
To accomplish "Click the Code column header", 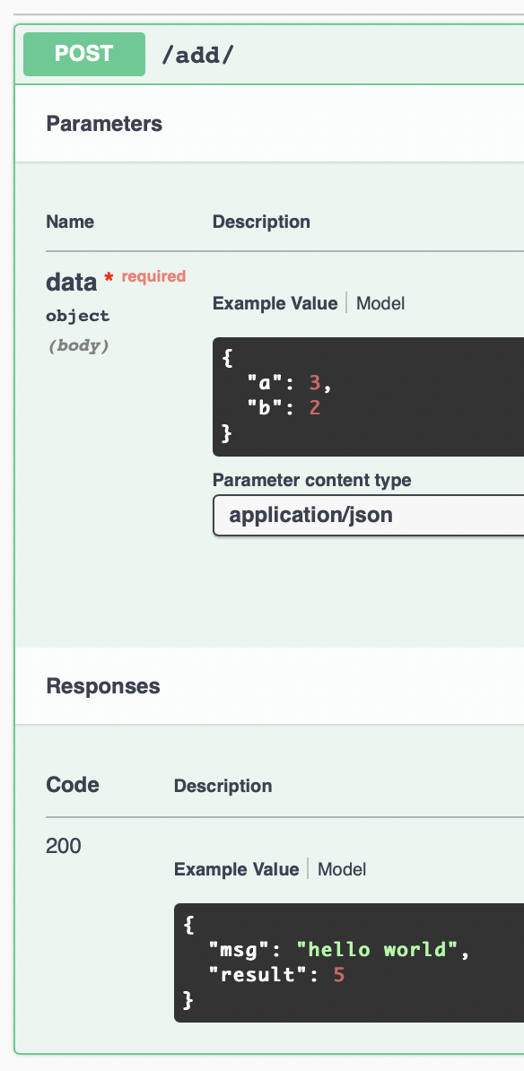I will click(73, 785).
